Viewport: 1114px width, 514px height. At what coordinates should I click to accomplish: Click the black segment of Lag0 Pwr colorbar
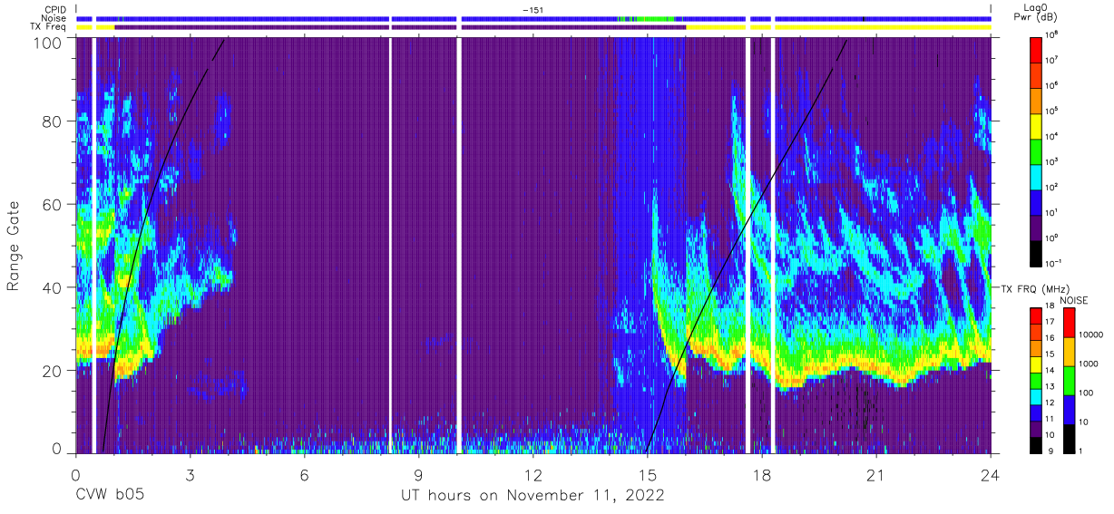coord(1038,253)
